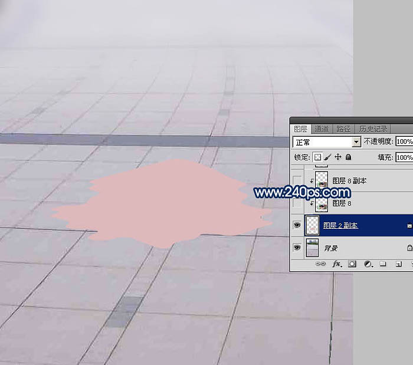The height and width of the screenshot is (365, 413).
Task: Add a layer mask
Action: (352, 264)
